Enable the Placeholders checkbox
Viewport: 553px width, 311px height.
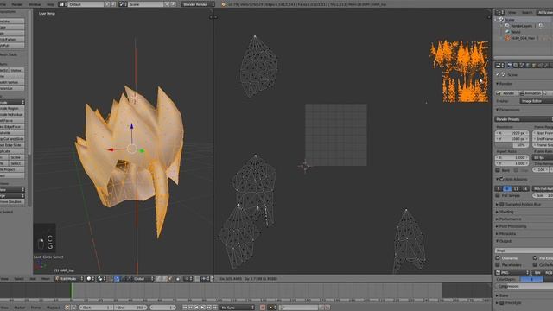click(498, 265)
